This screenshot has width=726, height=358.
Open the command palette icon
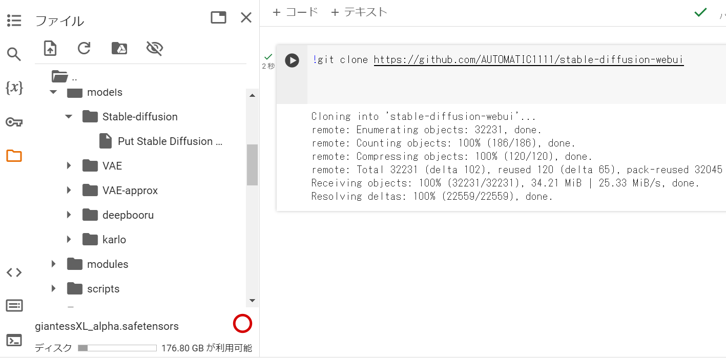click(x=14, y=306)
